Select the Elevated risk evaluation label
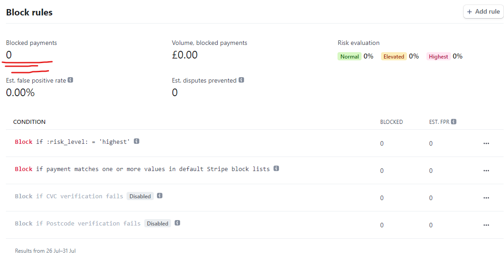This screenshot has width=504, height=255. click(394, 57)
